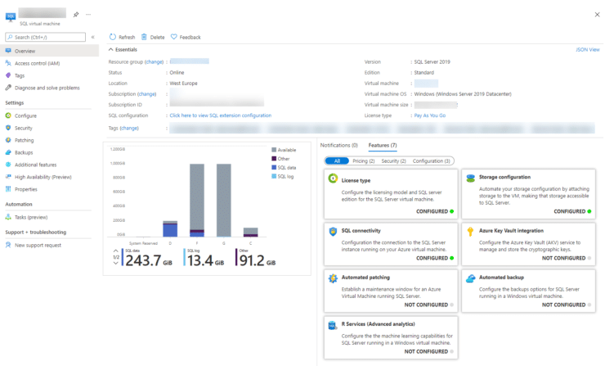Change the resource group
Screen dimensions: 605x366
click(155, 62)
